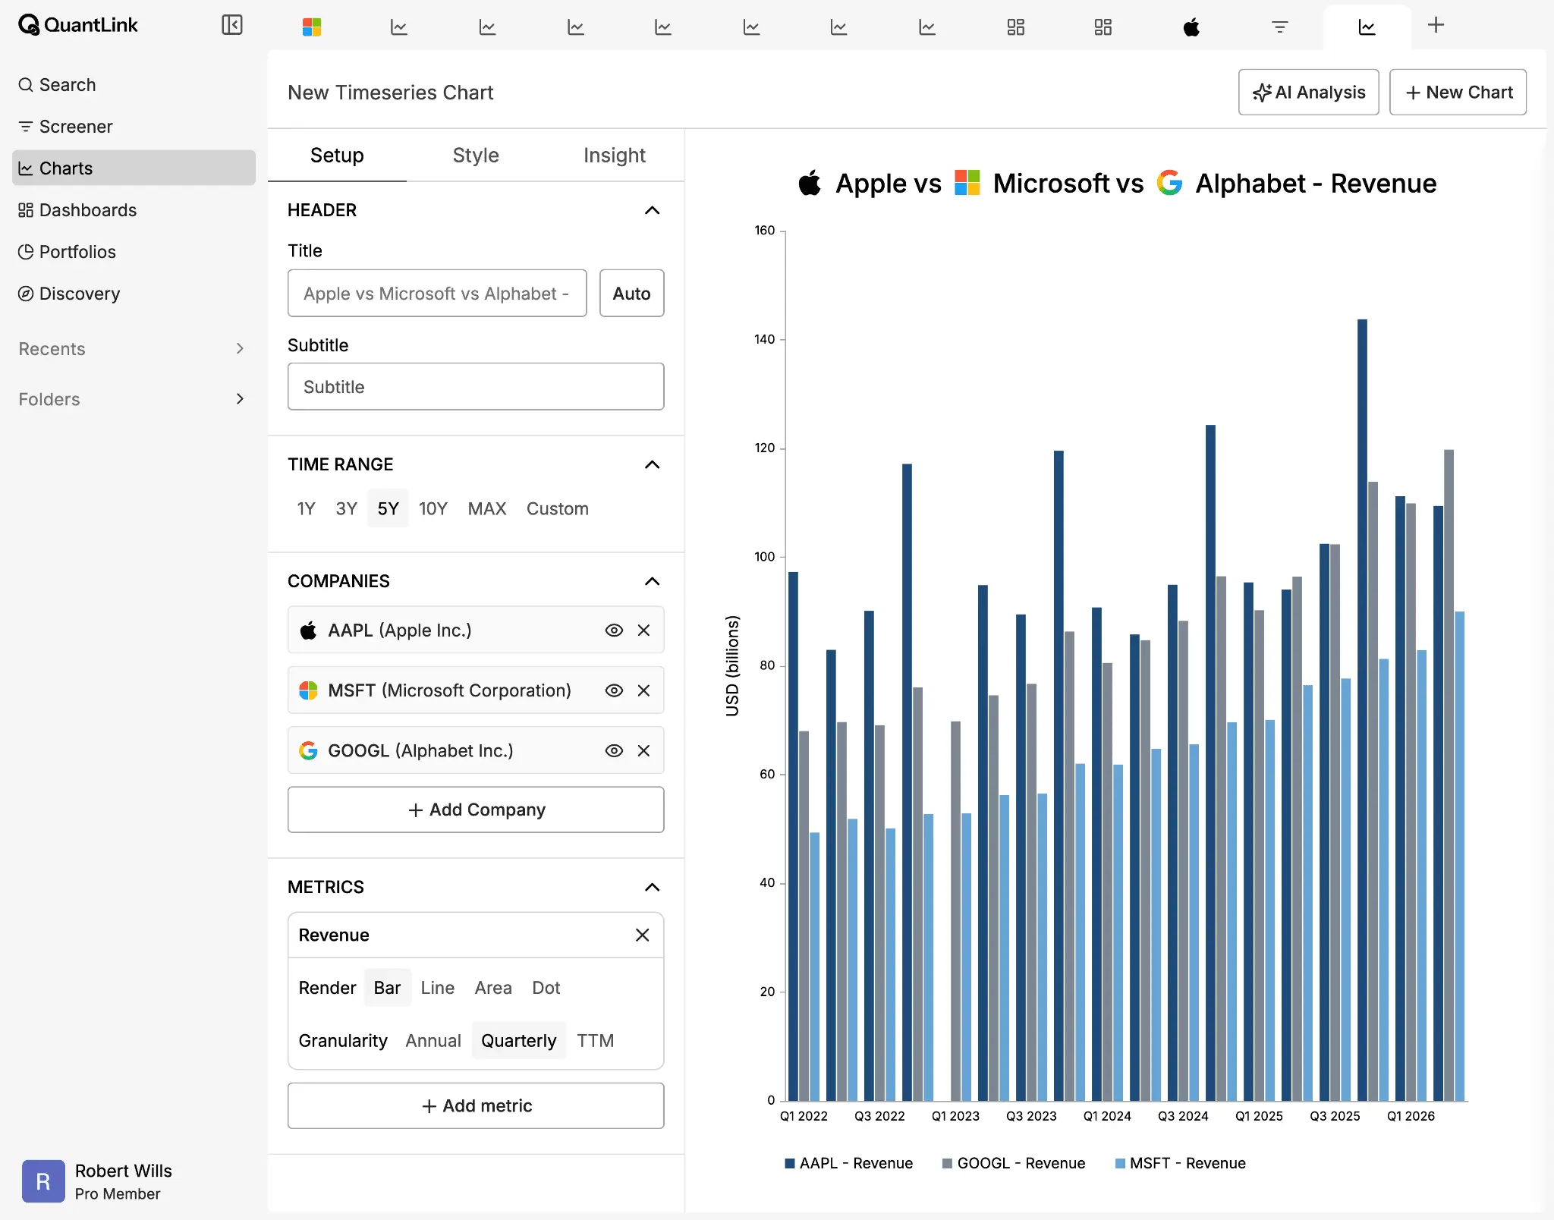
Task: Click GOOGL - Revenue legend swatch
Action: 947,1164
